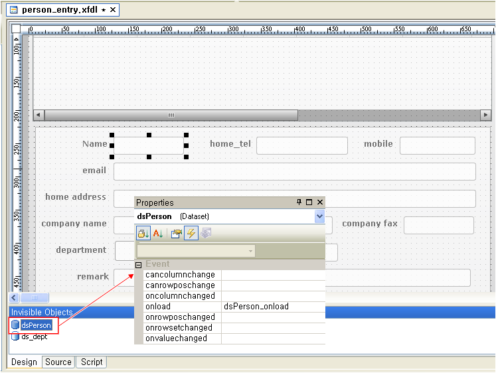
Task: Click the Invisible Objects header
Action: tap(252, 313)
